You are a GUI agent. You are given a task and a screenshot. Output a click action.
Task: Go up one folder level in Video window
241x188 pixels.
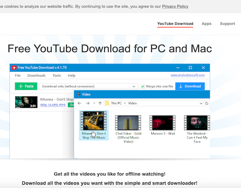100,103
